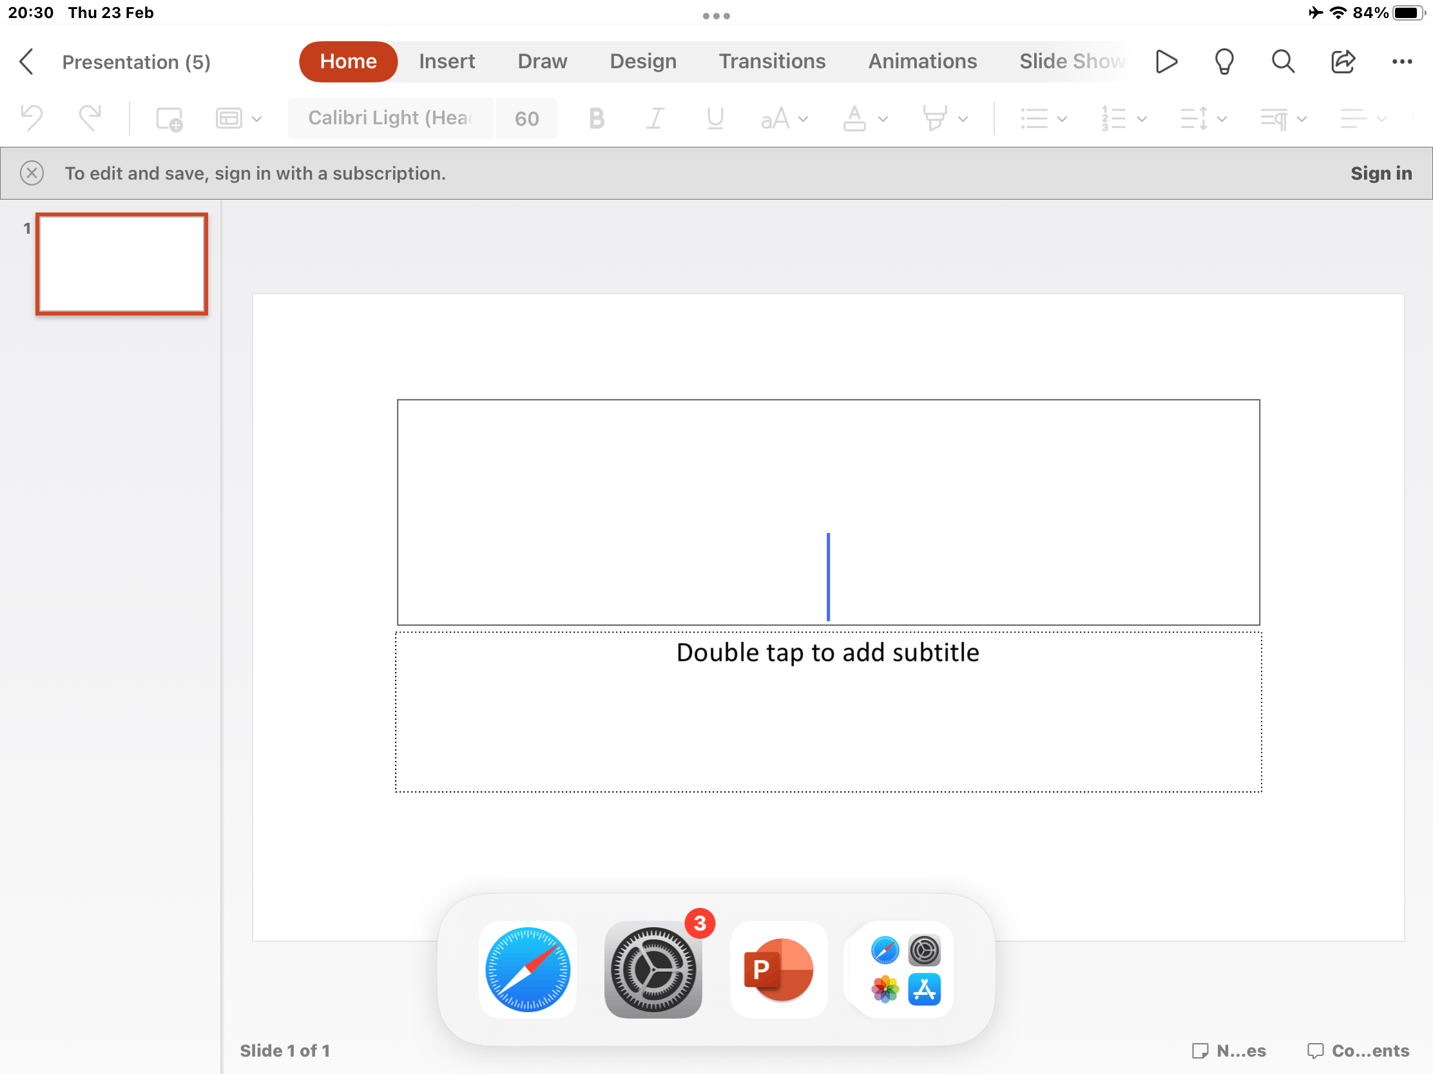The height and width of the screenshot is (1074, 1433).
Task: Add a new slide
Action: click(x=169, y=119)
